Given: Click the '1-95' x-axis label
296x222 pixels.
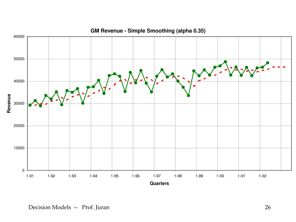Looking at the screenshot, I should [x=114, y=176].
